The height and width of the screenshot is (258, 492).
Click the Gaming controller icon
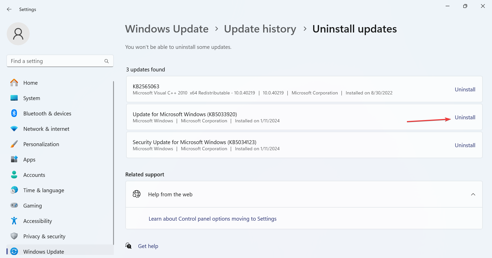(14, 206)
